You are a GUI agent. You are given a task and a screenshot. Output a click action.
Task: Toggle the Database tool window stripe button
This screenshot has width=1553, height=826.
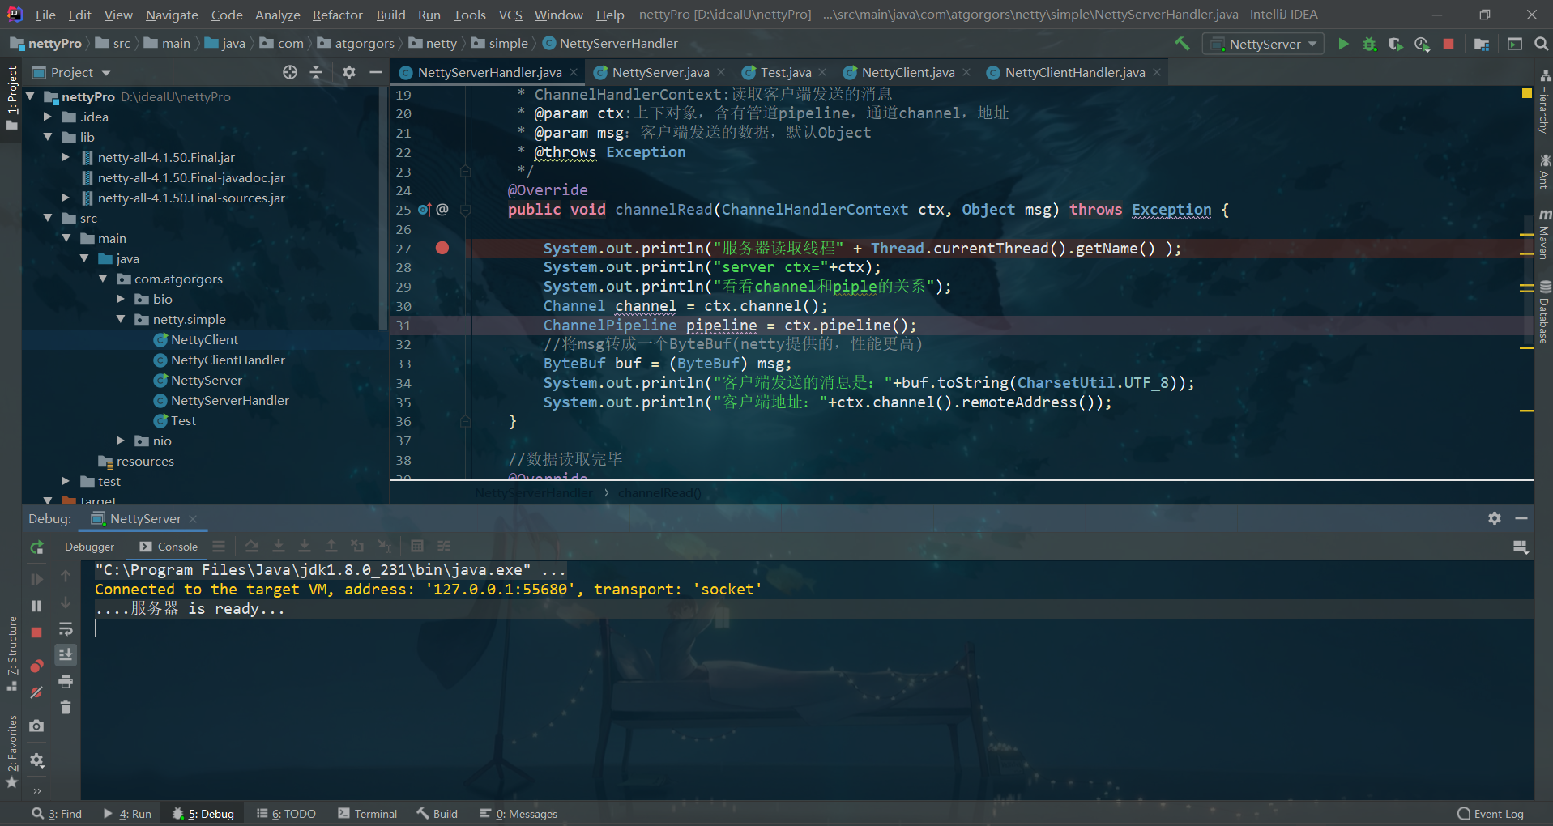pos(1544,312)
